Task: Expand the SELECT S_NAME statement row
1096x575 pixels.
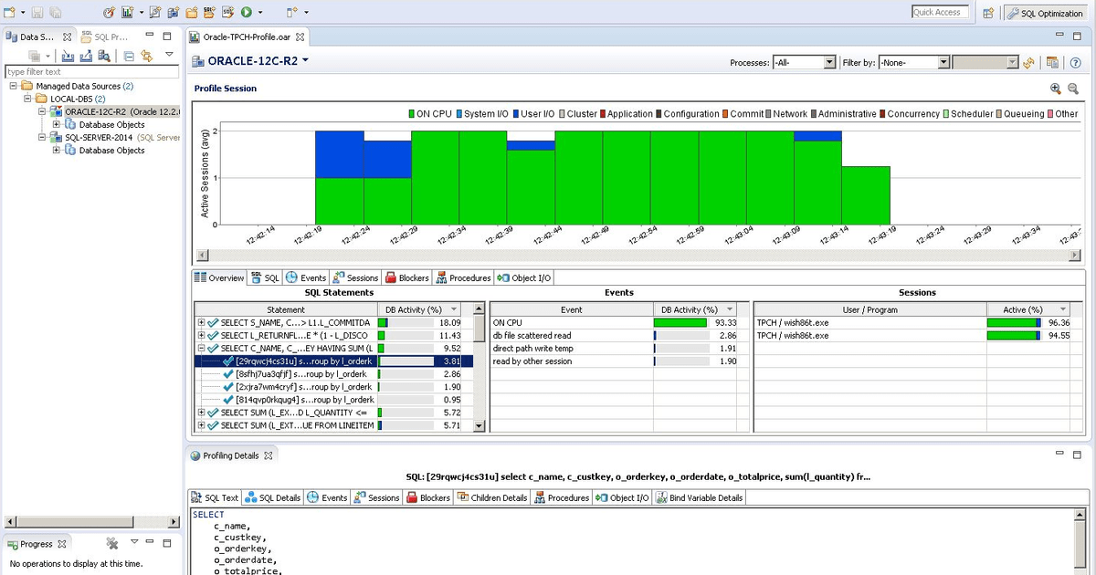Action: 201,322
